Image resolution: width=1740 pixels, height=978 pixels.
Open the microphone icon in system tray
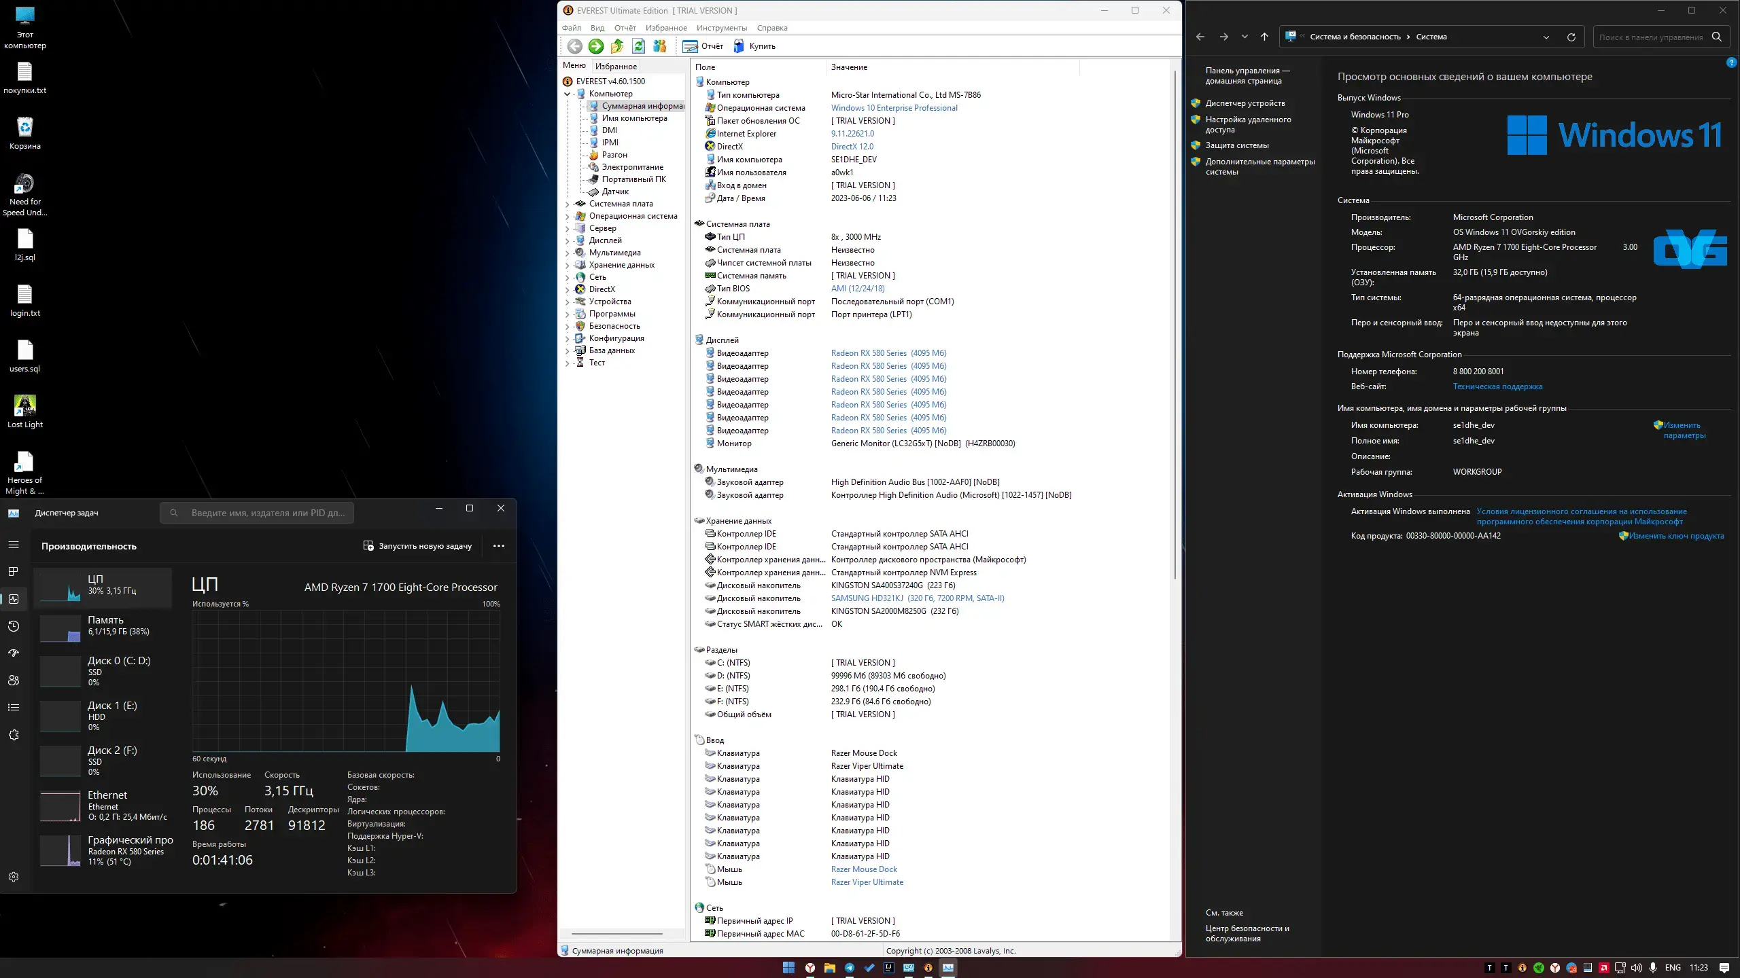click(x=1653, y=968)
